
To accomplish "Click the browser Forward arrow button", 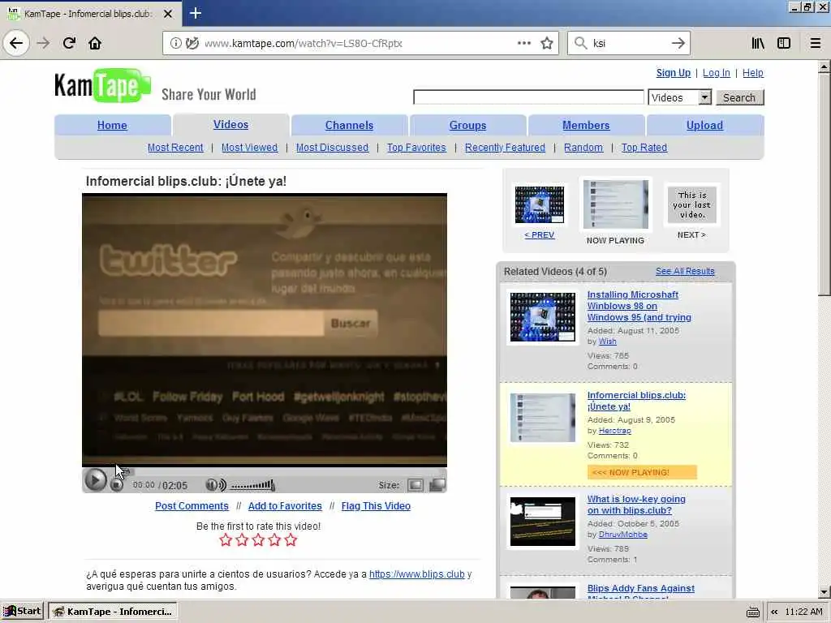I will coord(43,43).
